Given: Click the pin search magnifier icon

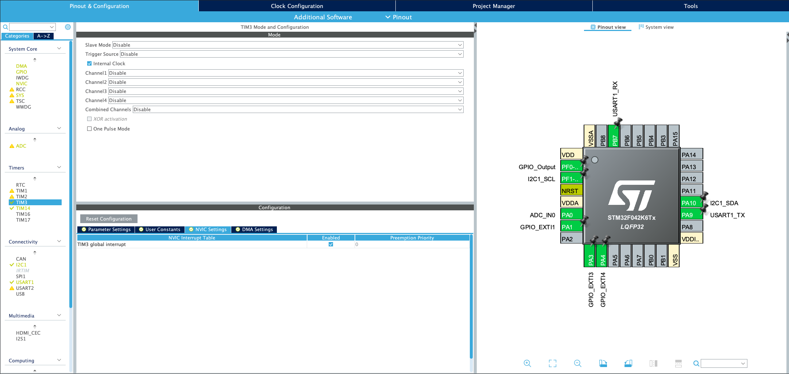Looking at the screenshot, I should (x=696, y=363).
